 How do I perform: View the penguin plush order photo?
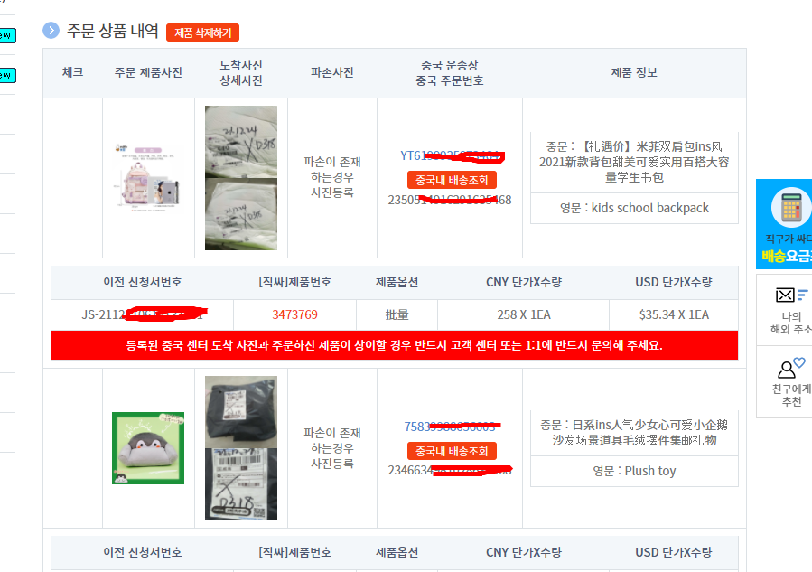[x=148, y=448]
